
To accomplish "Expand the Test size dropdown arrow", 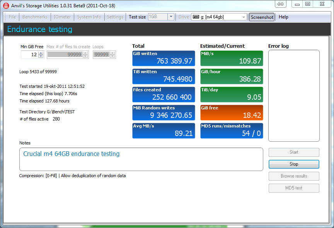I will coord(171,17).
